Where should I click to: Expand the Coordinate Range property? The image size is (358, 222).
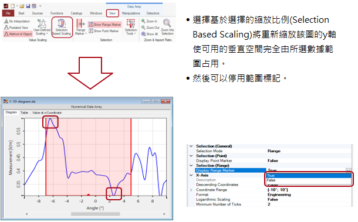click(191, 190)
